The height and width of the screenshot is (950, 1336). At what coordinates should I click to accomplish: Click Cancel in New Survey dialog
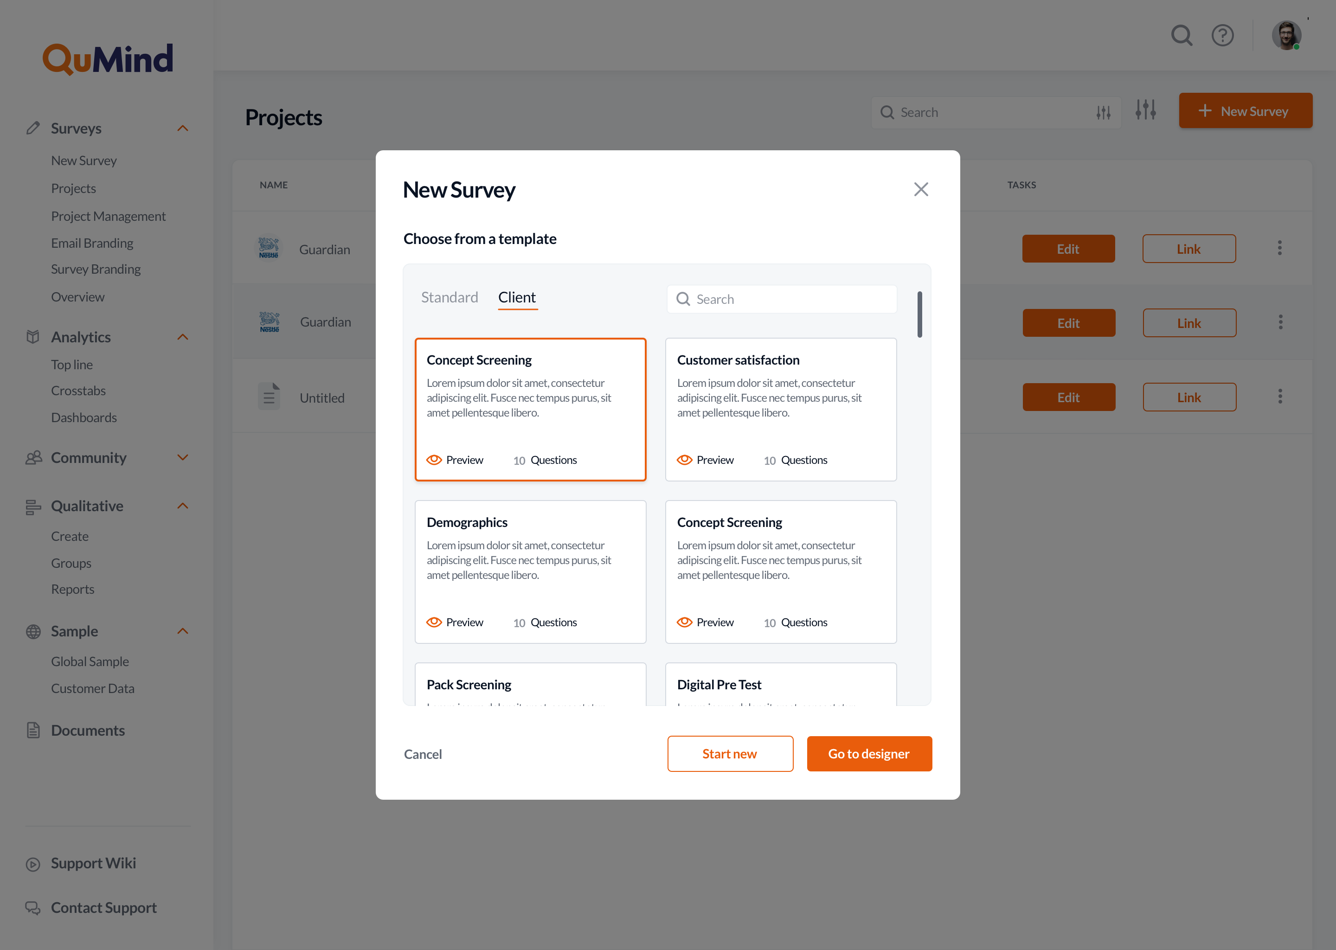pos(422,754)
